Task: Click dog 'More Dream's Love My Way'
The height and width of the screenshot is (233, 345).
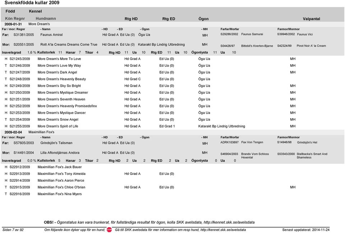Action: click(59, 65)
